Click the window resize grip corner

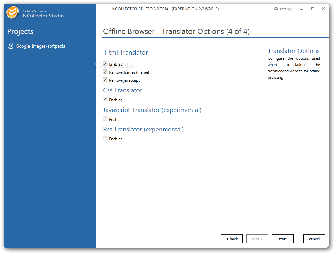[x=326, y=246]
